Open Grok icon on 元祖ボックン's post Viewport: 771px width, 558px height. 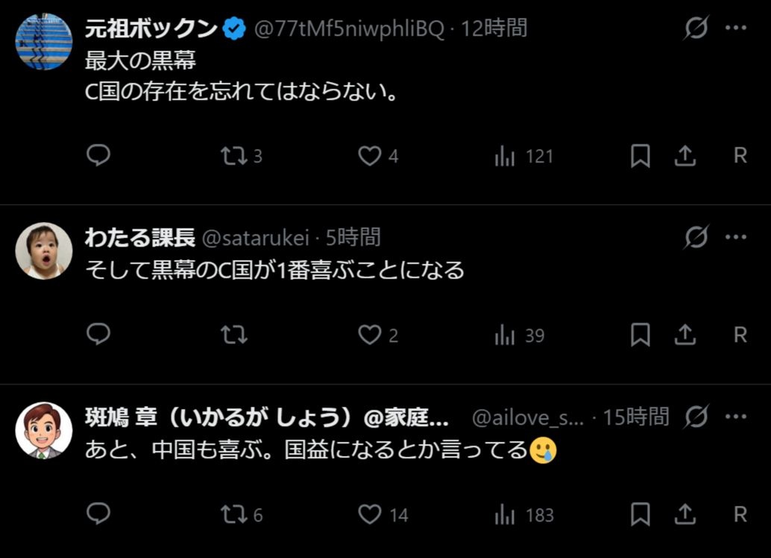click(x=696, y=28)
